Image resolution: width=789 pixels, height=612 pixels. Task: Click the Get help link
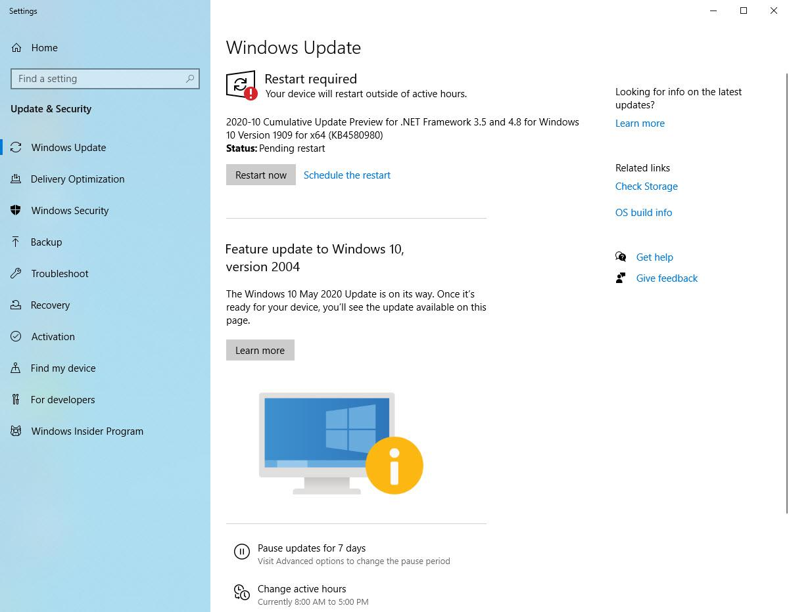655,257
